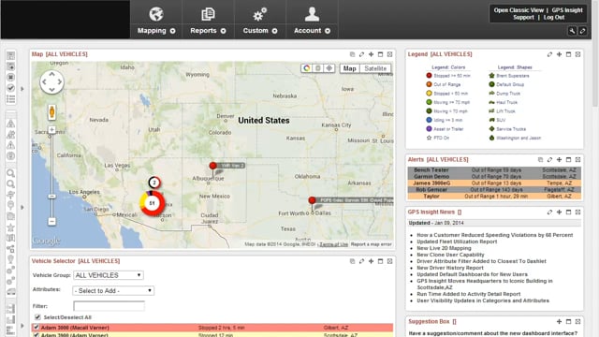Click the Street View pegman icon

pyautogui.click(x=52, y=112)
